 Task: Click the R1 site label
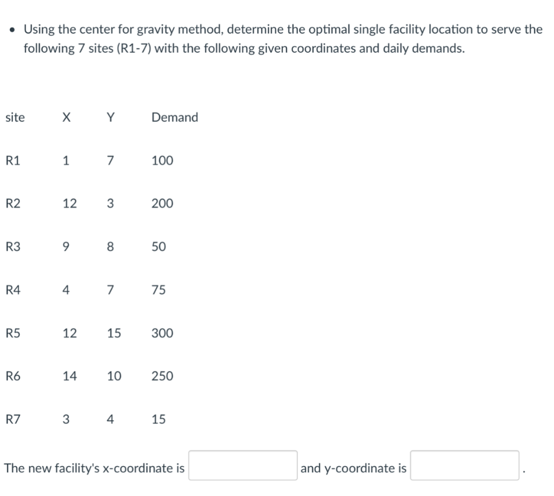click(12, 160)
